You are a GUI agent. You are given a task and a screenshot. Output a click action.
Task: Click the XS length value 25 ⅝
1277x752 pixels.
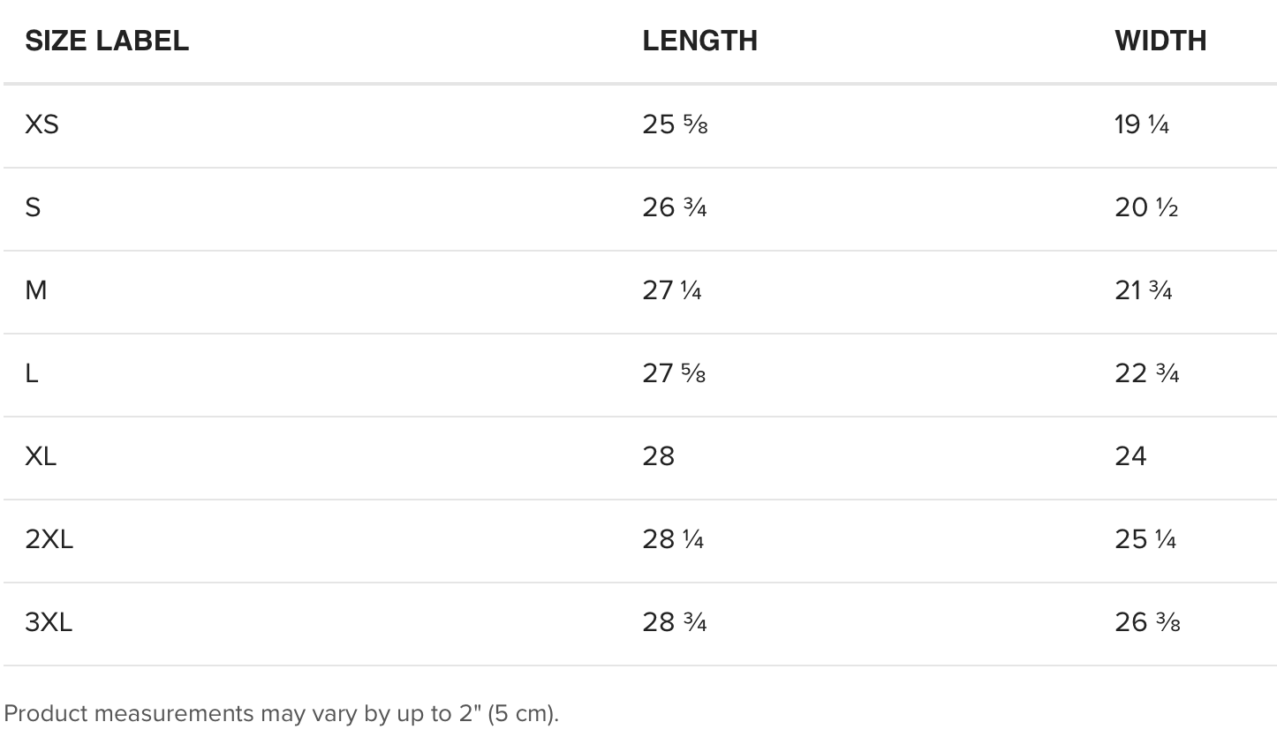675,124
